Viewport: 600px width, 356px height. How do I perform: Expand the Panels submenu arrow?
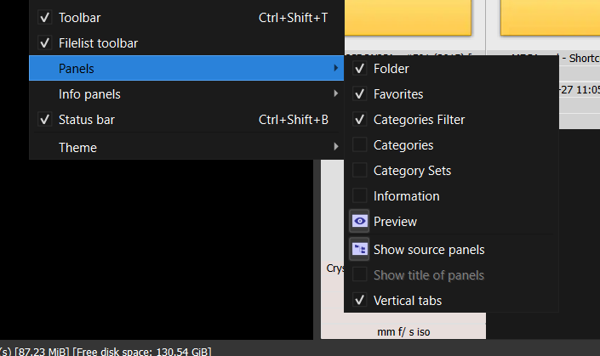335,69
